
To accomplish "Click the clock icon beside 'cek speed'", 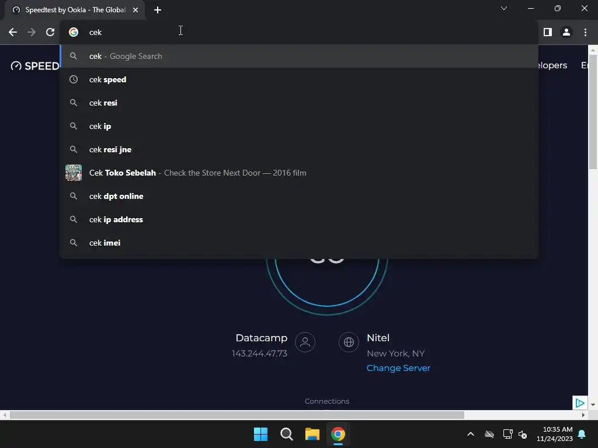I will 74,79.
